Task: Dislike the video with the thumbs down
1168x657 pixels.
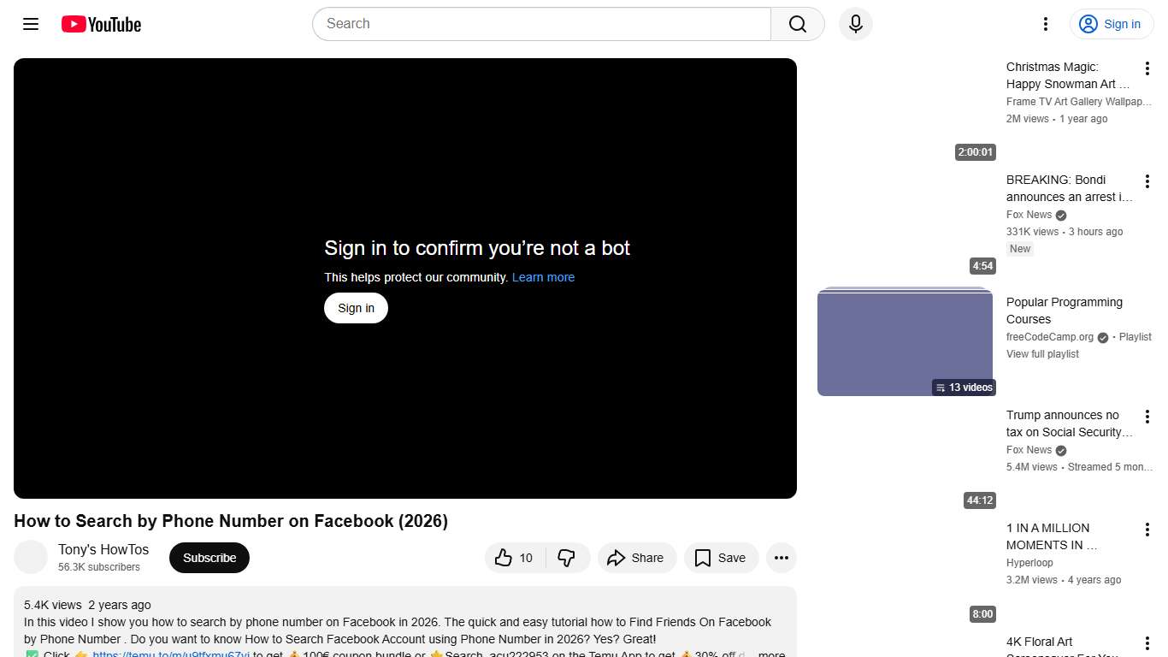Action: (567, 558)
